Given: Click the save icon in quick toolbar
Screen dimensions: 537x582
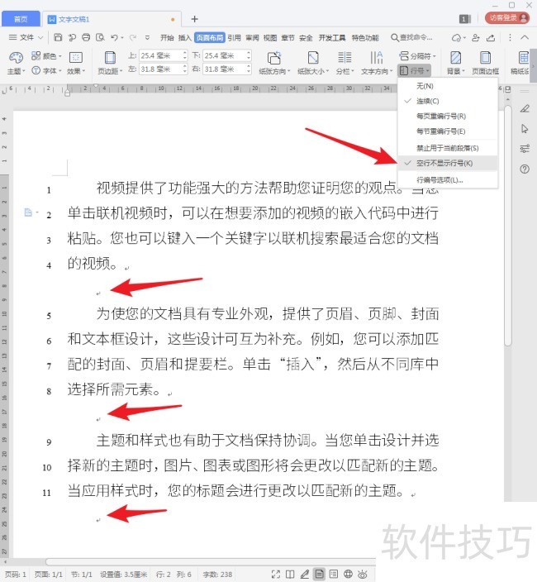Looking at the screenshot, I should click(58, 37).
